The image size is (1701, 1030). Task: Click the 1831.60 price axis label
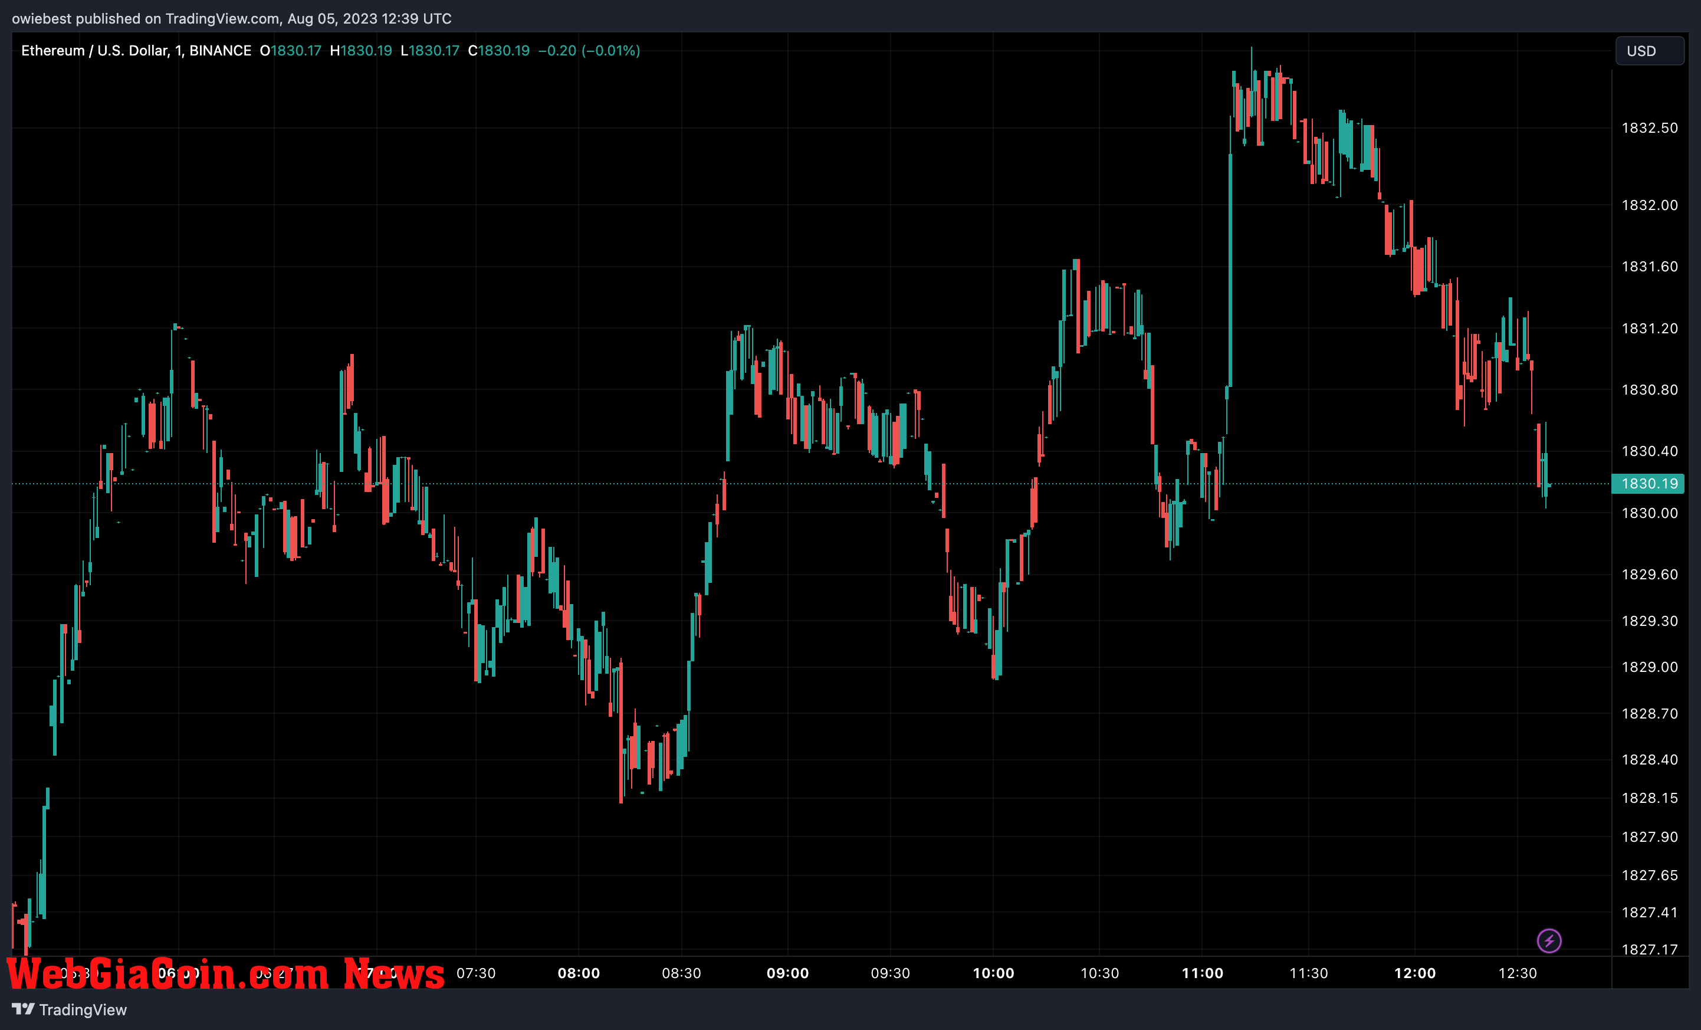click(1649, 267)
